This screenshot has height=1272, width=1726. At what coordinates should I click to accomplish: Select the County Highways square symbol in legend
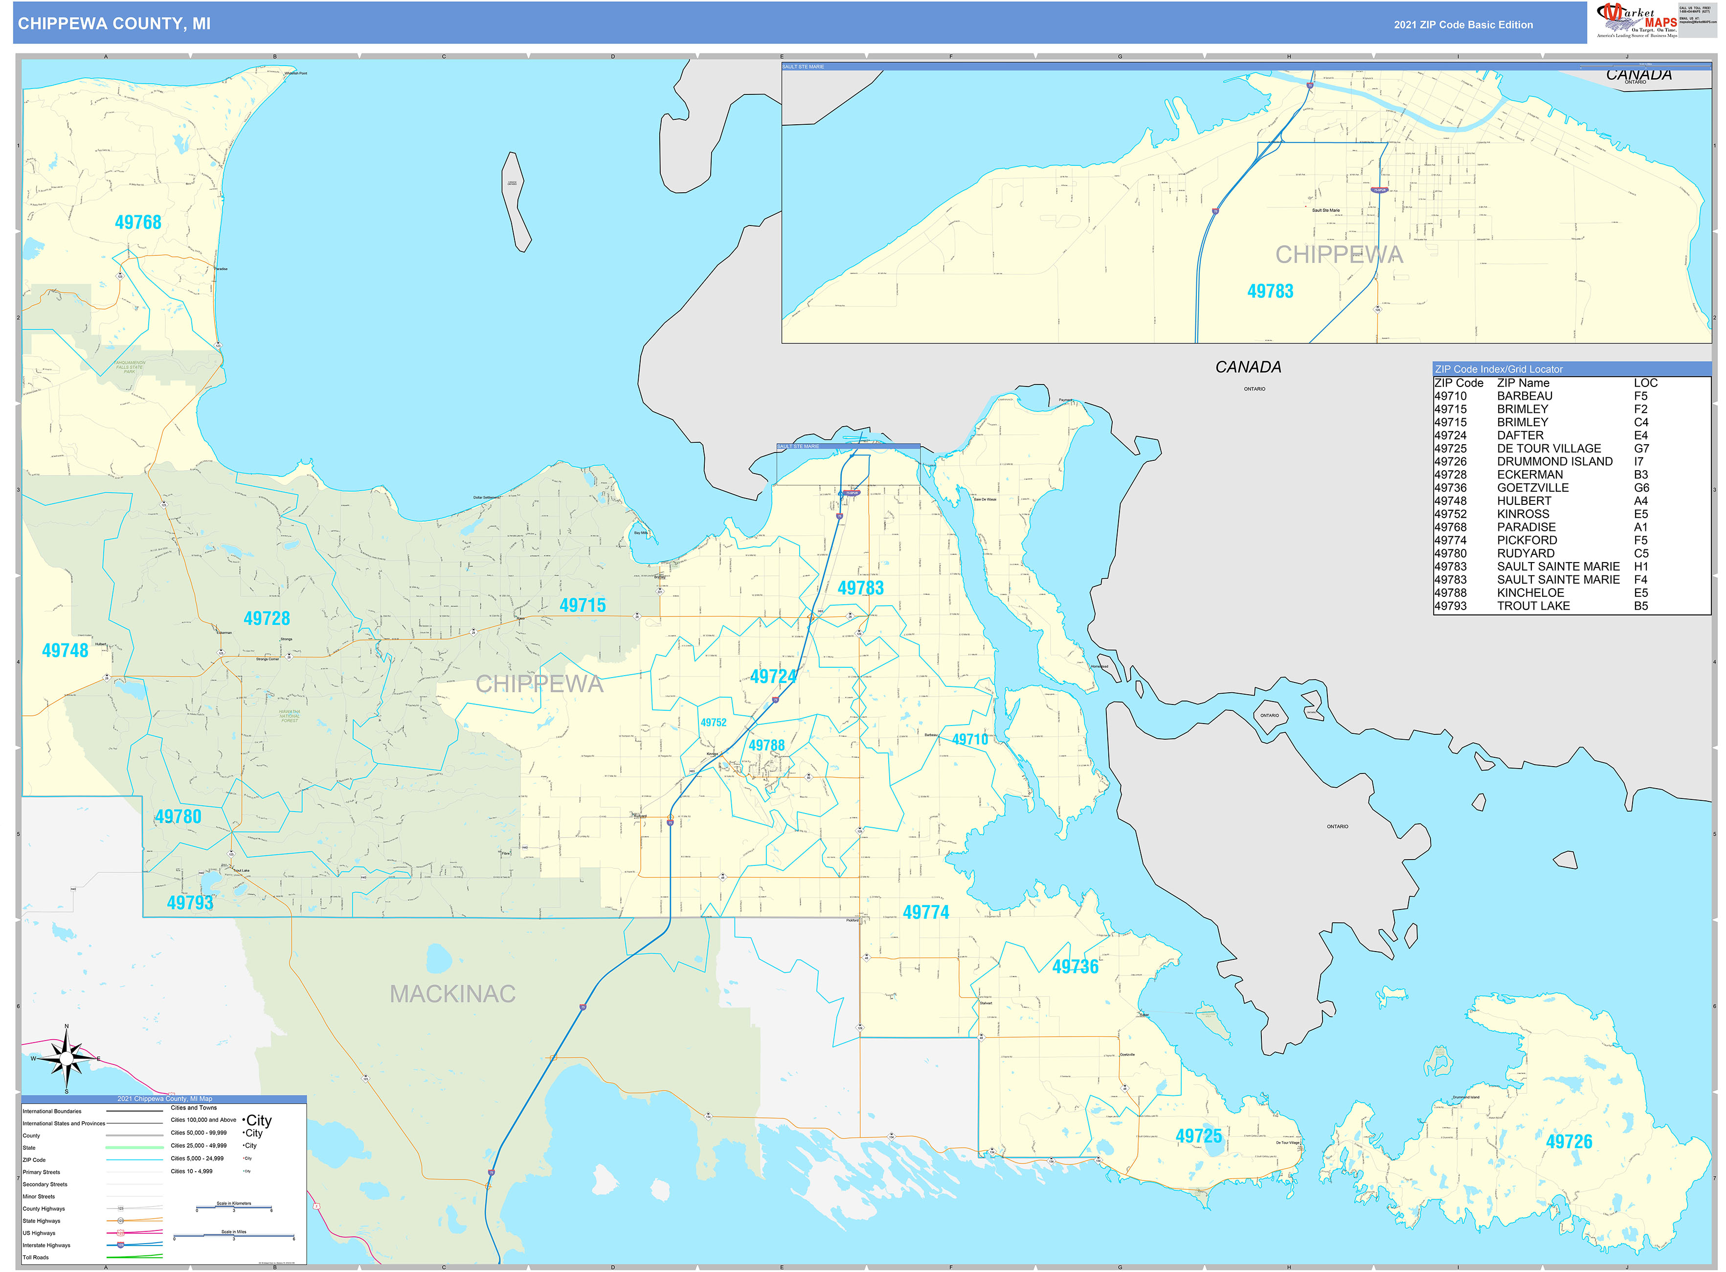pos(120,1209)
